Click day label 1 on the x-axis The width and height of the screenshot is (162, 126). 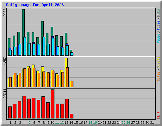[x=10, y=123]
